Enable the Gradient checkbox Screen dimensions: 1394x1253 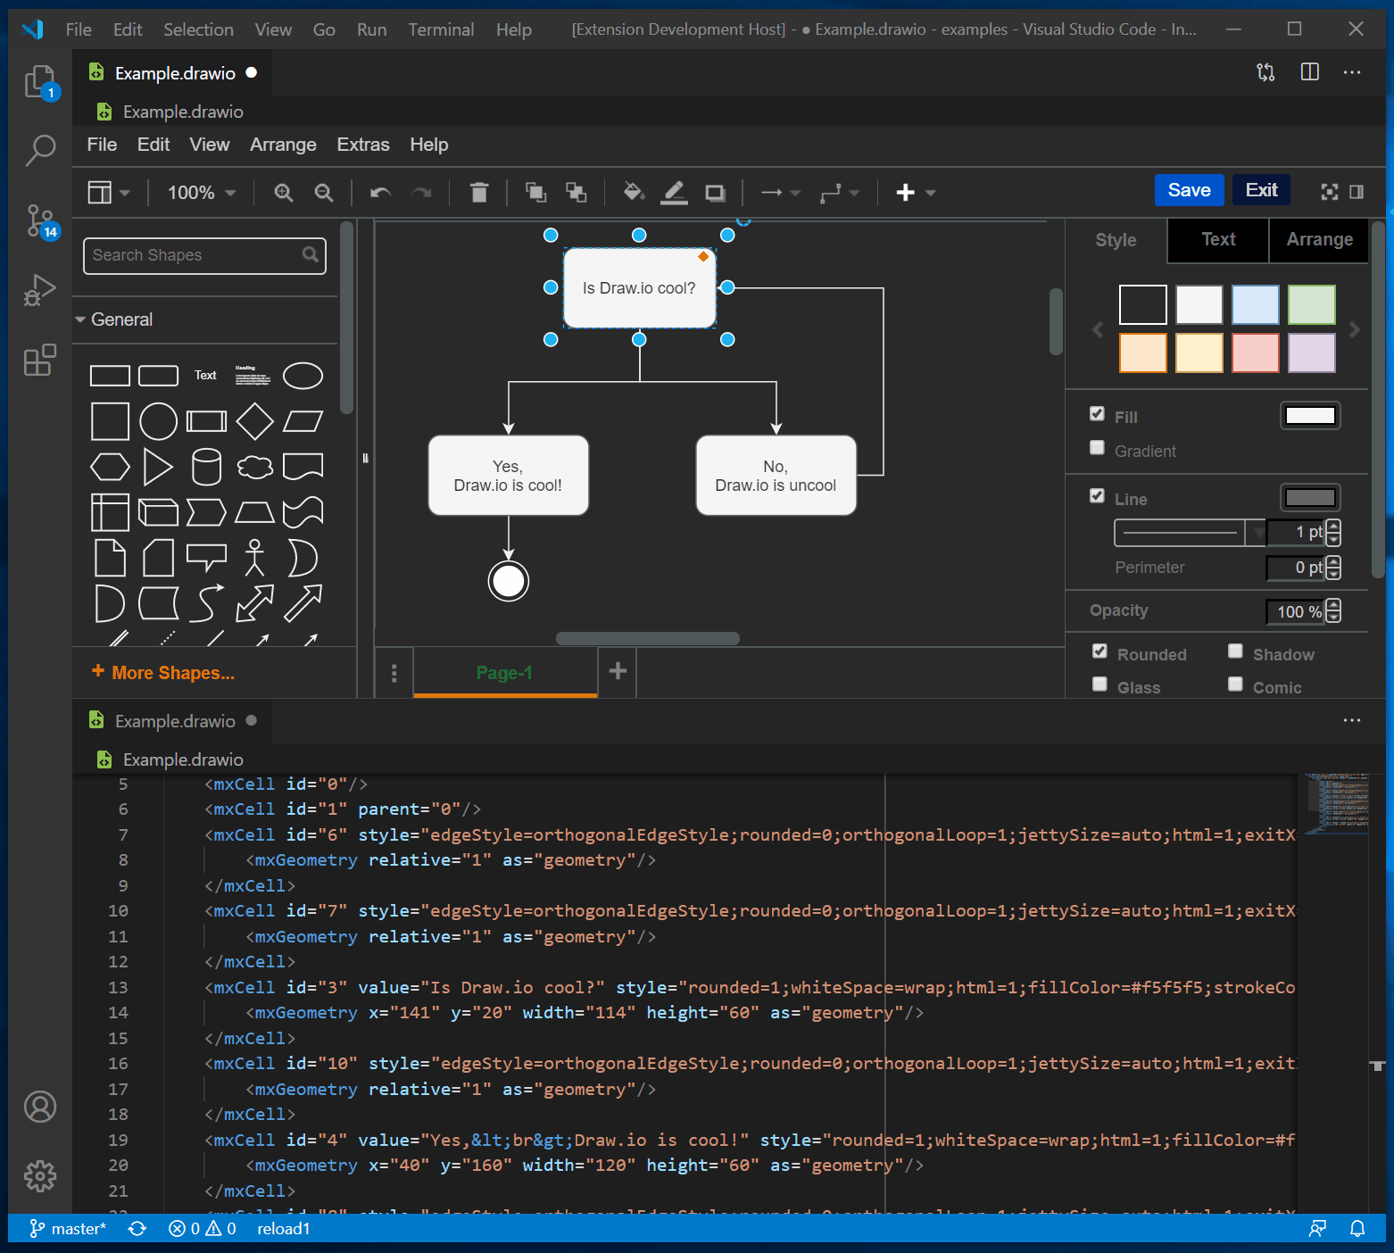(x=1097, y=448)
